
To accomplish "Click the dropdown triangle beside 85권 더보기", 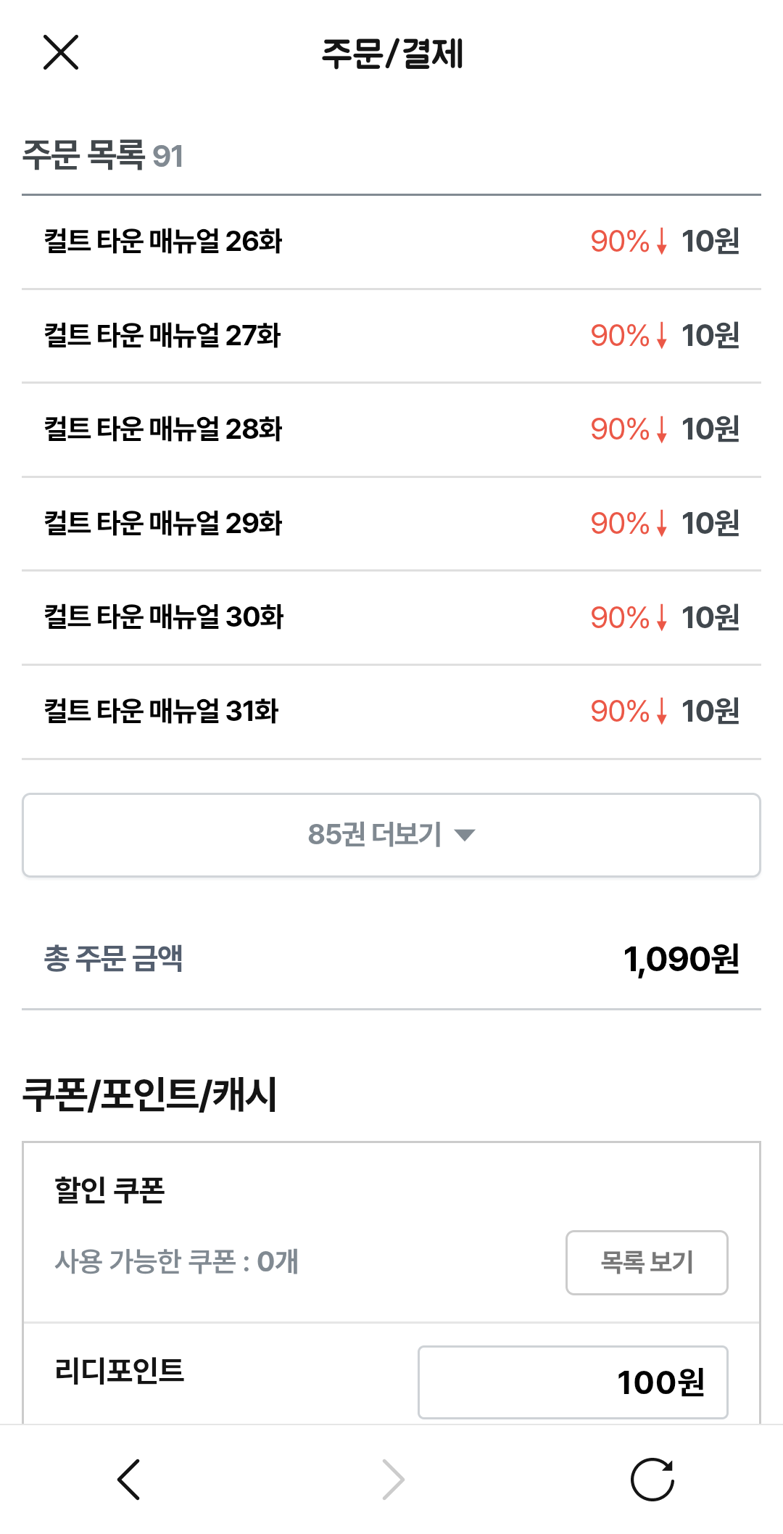I will pos(465,836).
